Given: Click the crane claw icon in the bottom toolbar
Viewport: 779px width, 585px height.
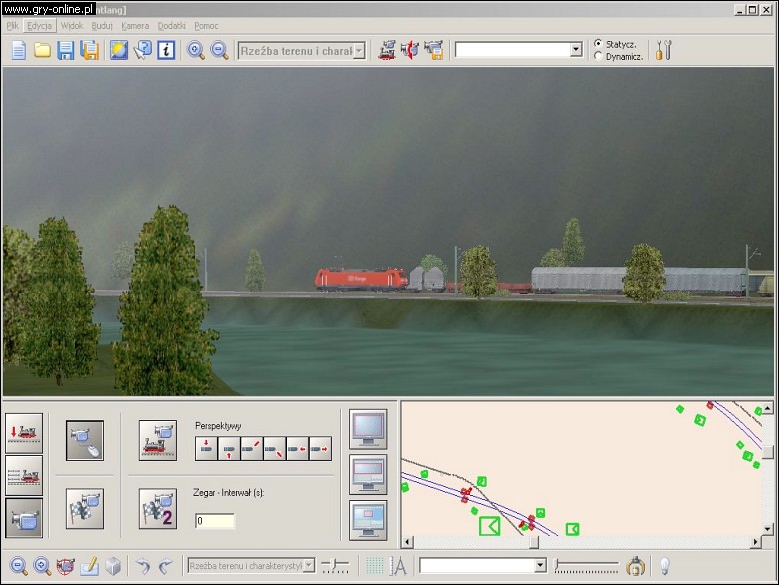Looking at the screenshot, I should tap(635, 566).
